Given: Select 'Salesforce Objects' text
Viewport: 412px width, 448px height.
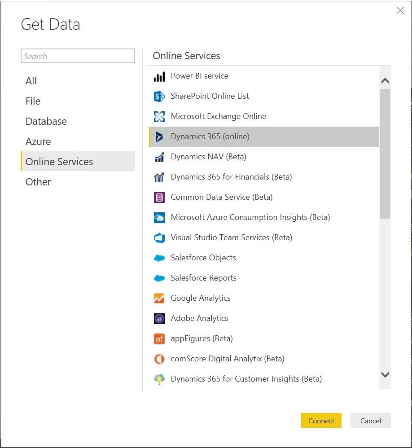Looking at the screenshot, I should click(203, 258).
